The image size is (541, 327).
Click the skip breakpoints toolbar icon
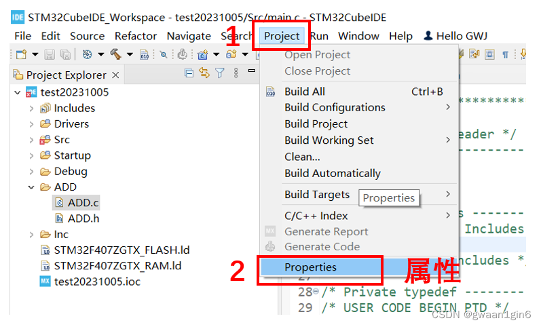[164, 54]
